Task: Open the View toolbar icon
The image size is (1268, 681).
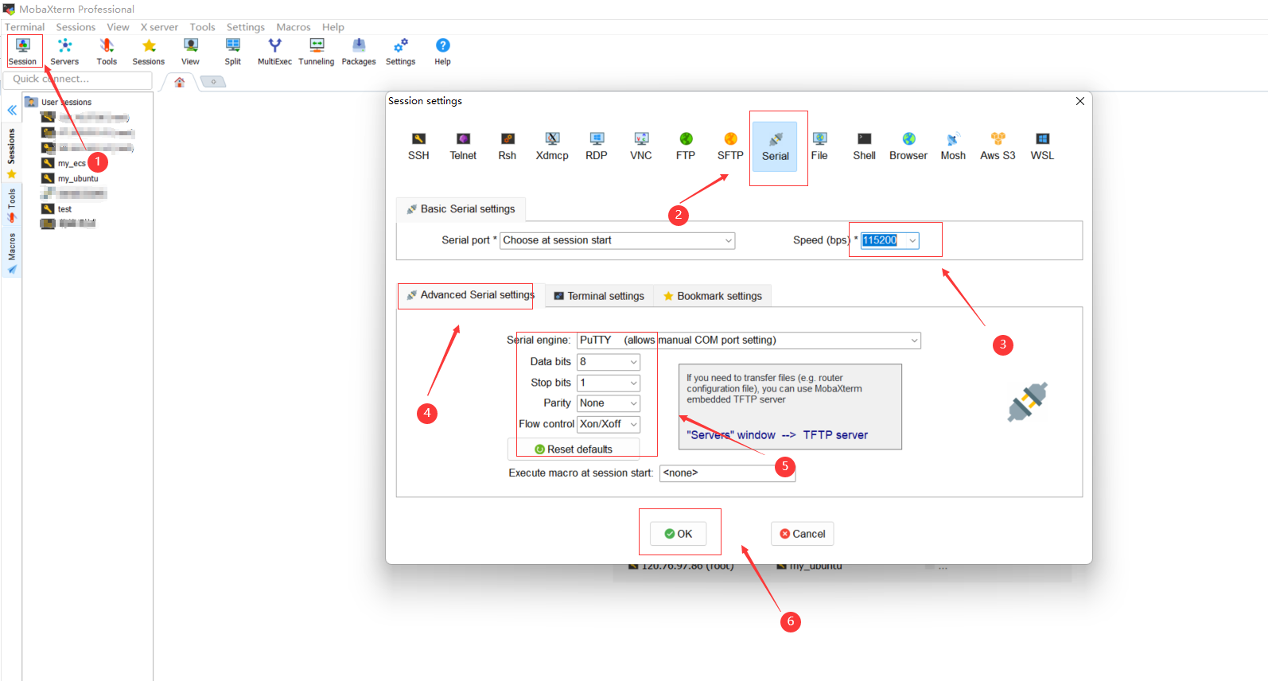Action: (x=190, y=52)
